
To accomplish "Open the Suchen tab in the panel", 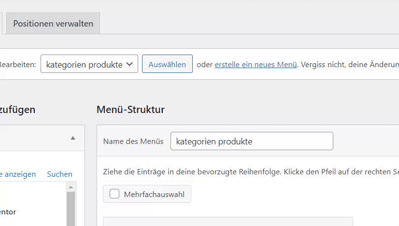I will click(x=59, y=174).
